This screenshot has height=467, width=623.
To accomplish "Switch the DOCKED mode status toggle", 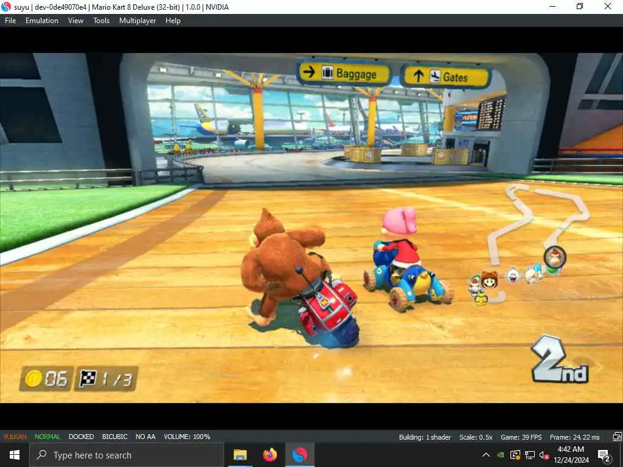I will (81, 437).
